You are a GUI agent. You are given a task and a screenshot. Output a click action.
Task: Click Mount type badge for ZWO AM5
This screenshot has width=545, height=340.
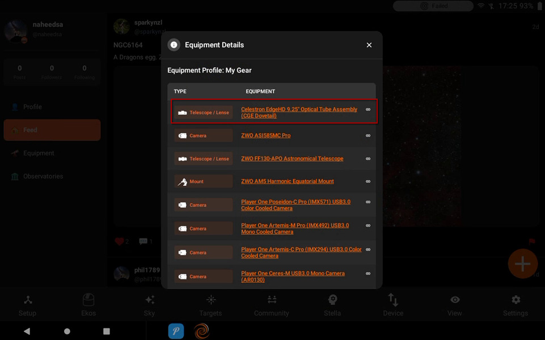click(x=204, y=181)
